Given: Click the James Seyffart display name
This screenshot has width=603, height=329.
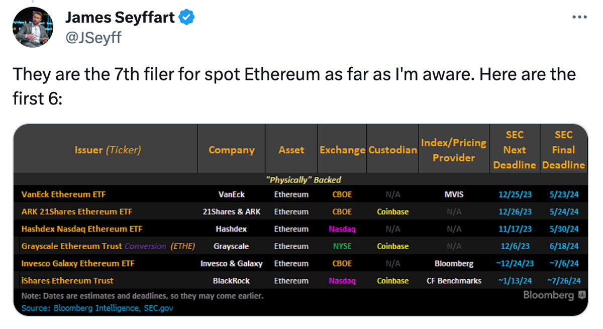Looking at the screenshot, I should click(120, 18).
